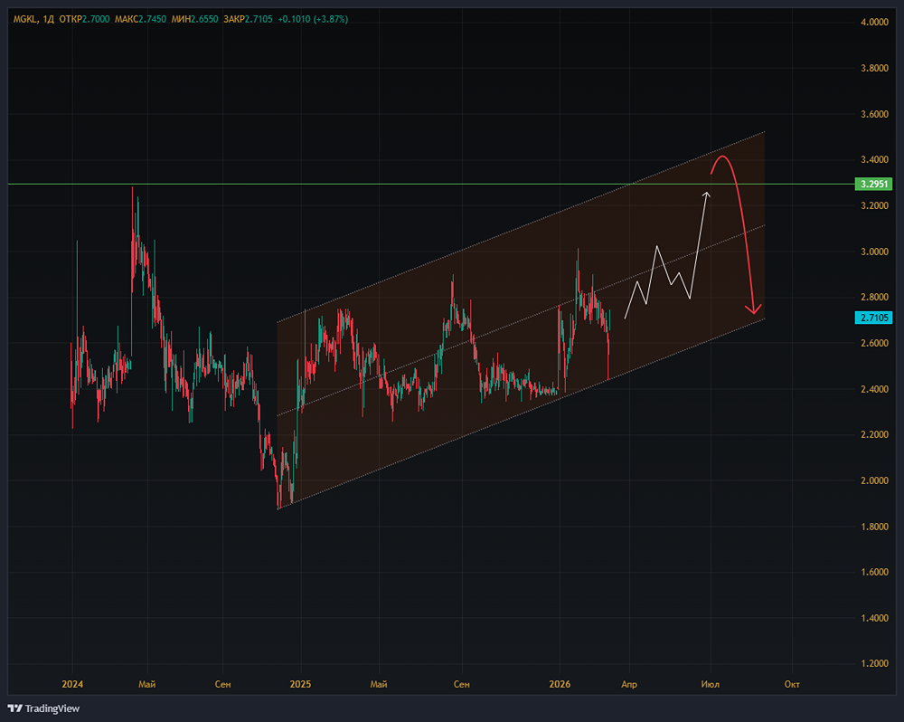Select the ЗАКР 2.7105 close value
904x722 pixels.
tap(248, 19)
